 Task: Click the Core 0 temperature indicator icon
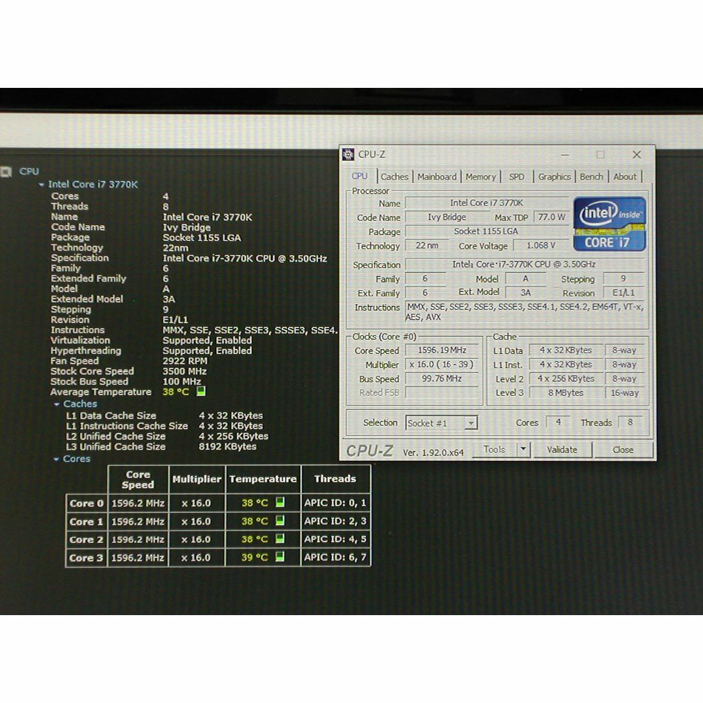pyautogui.click(x=280, y=502)
